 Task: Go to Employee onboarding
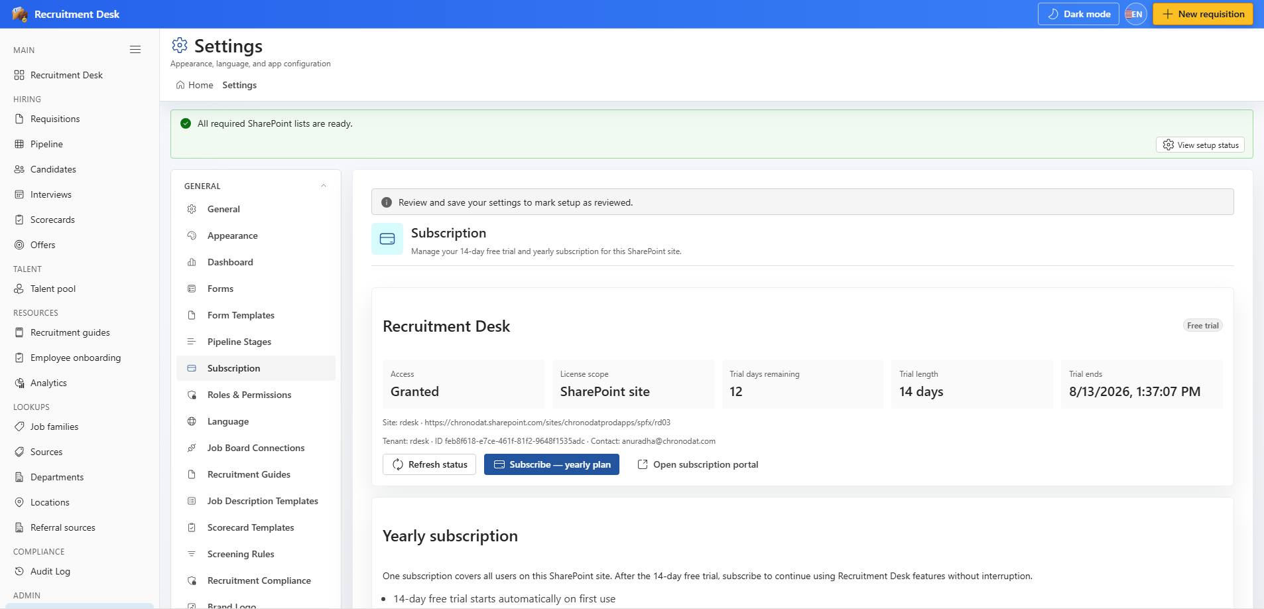point(80,358)
